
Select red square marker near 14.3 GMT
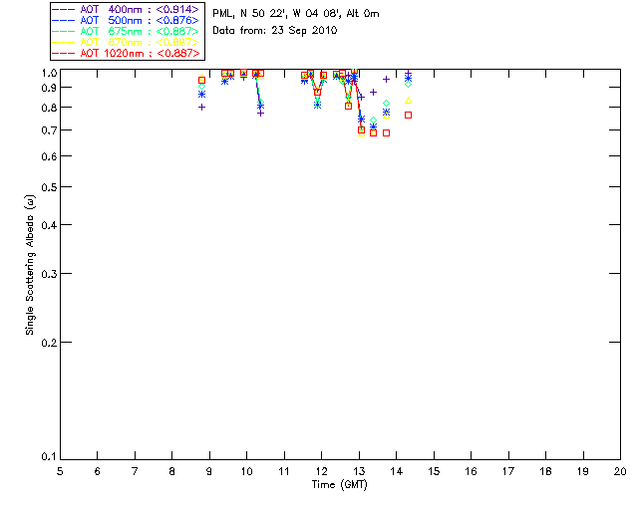408,116
